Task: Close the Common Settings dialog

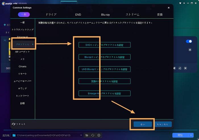Action: [x=169, y=8]
